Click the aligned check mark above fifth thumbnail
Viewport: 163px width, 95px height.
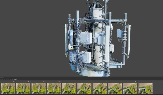76,82
